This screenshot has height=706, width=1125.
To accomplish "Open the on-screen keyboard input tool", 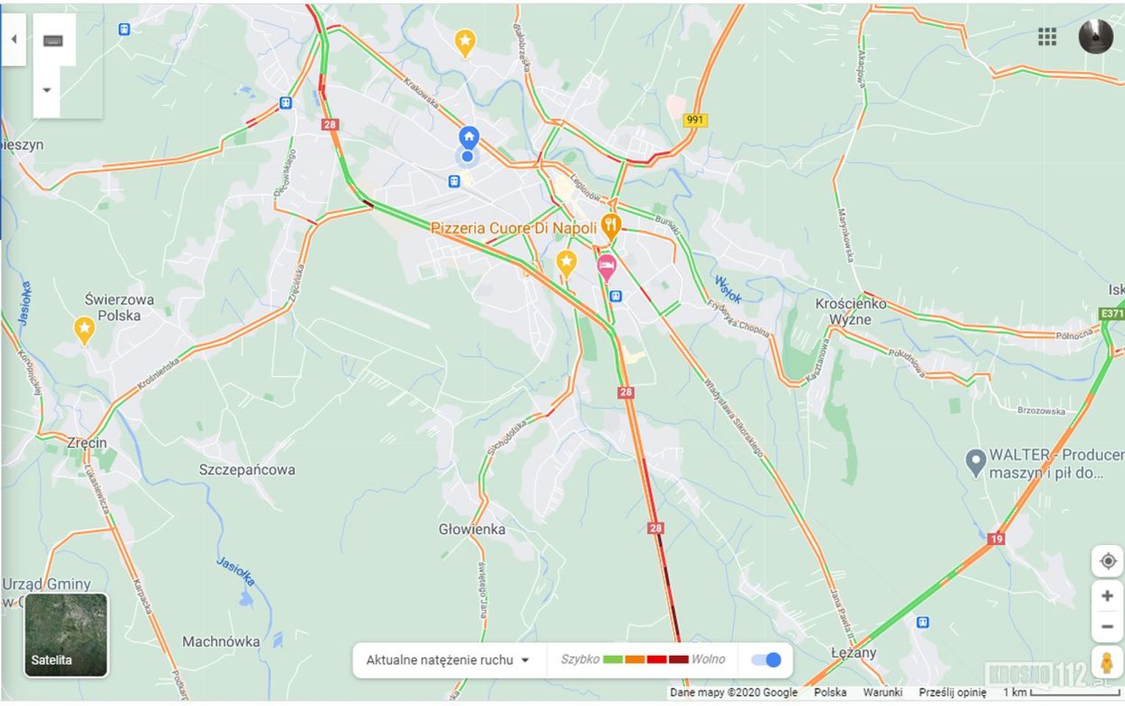I will pyautogui.click(x=53, y=40).
